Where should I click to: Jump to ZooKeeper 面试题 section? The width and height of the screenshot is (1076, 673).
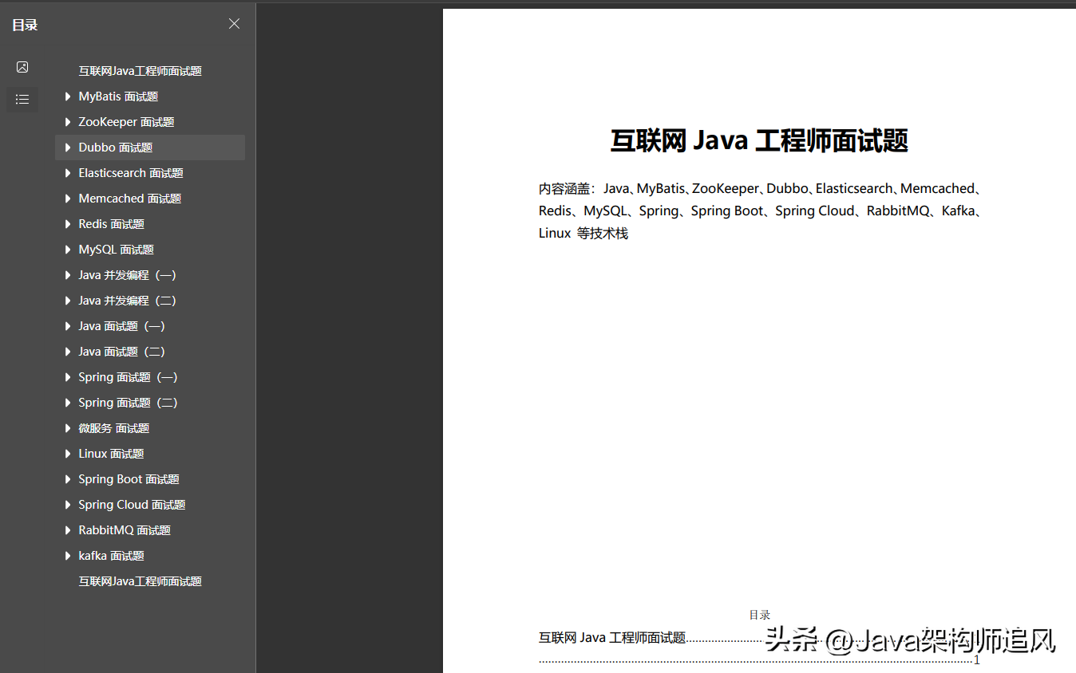click(x=126, y=122)
